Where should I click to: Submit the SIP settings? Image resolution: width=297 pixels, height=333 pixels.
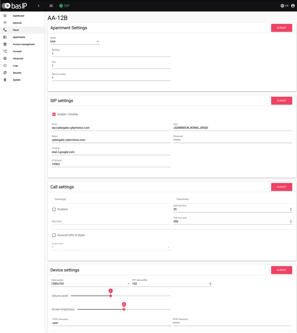point(282,100)
